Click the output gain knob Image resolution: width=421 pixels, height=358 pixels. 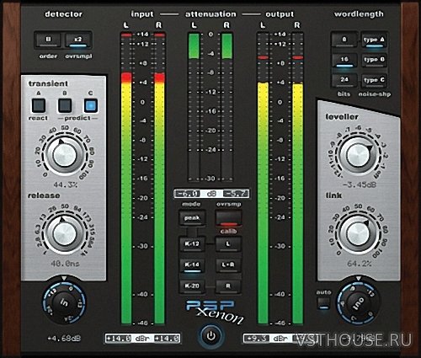359,302
